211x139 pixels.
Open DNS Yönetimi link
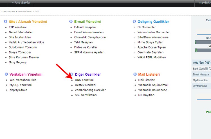coord(84,80)
